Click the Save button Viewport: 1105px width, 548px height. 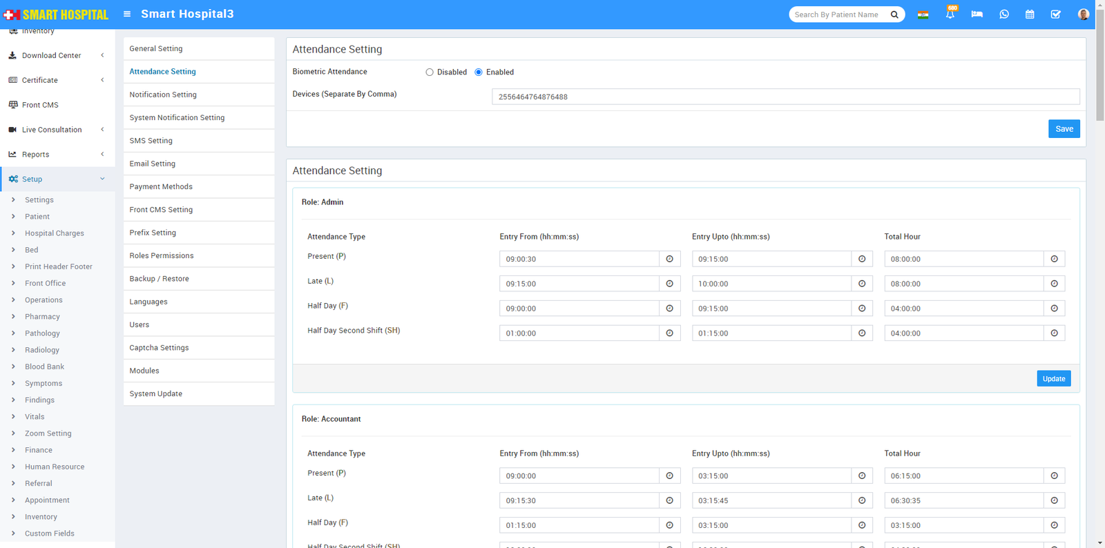tap(1064, 129)
